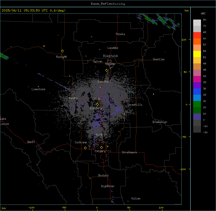This screenshot has height=211, width=216.
Task: Click the Okotoks city label
Action: (103, 175)
